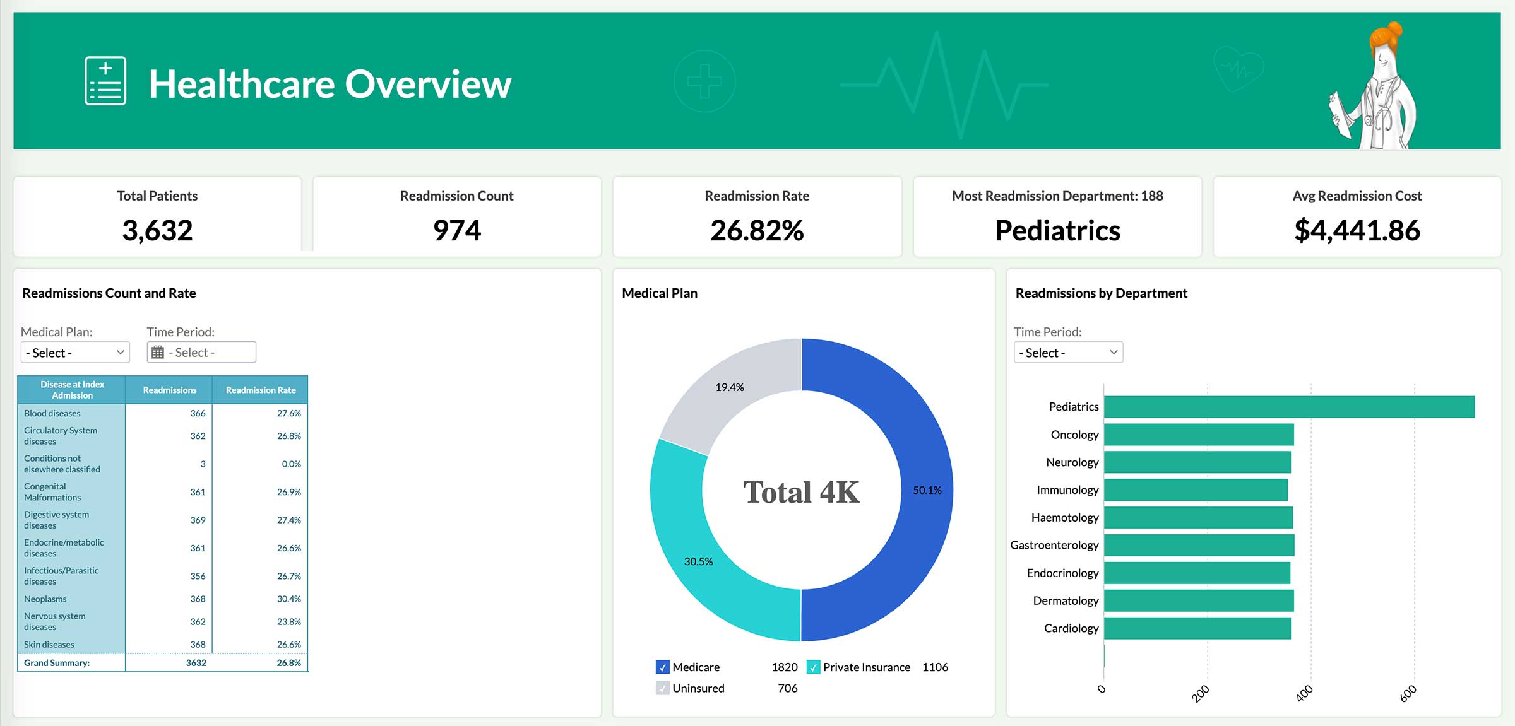Image resolution: width=1515 pixels, height=726 pixels.
Task: Expand Time Period dropdown under Readmissions by Department
Action: pyautogui.click(x=1067, y=352)
